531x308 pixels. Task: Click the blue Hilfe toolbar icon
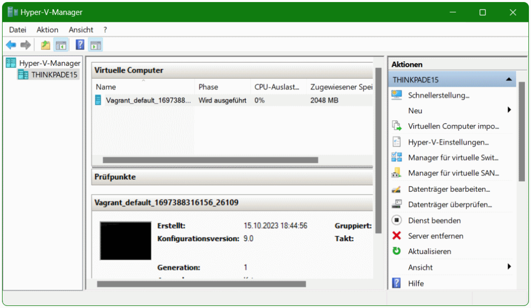coord(79,45)
